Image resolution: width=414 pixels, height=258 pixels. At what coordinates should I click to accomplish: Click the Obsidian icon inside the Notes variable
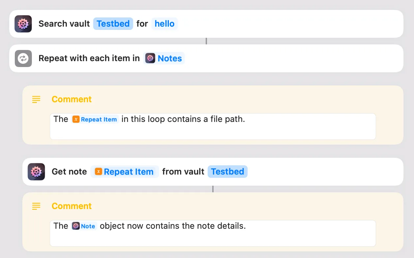[x=150, y=58]
